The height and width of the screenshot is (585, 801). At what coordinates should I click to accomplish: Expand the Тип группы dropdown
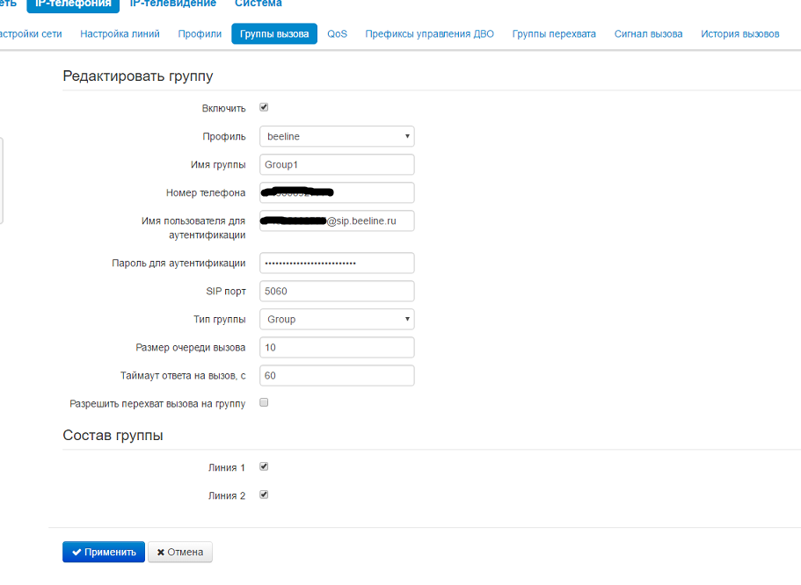point(337,319)
